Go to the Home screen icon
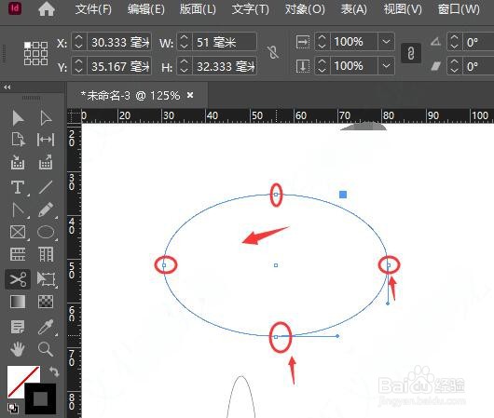 click(47, 8)
